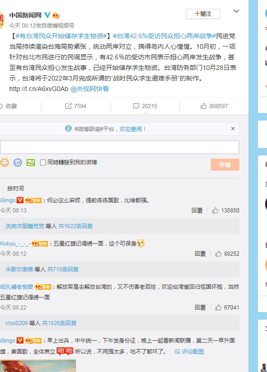
Task: Open hashtag #有台湾民众开始储存求生物资#
Action: [x=61, y=36]
